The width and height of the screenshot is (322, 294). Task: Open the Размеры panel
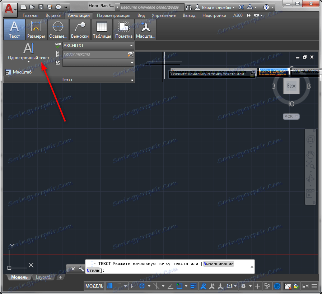click(x=36, y=29)
